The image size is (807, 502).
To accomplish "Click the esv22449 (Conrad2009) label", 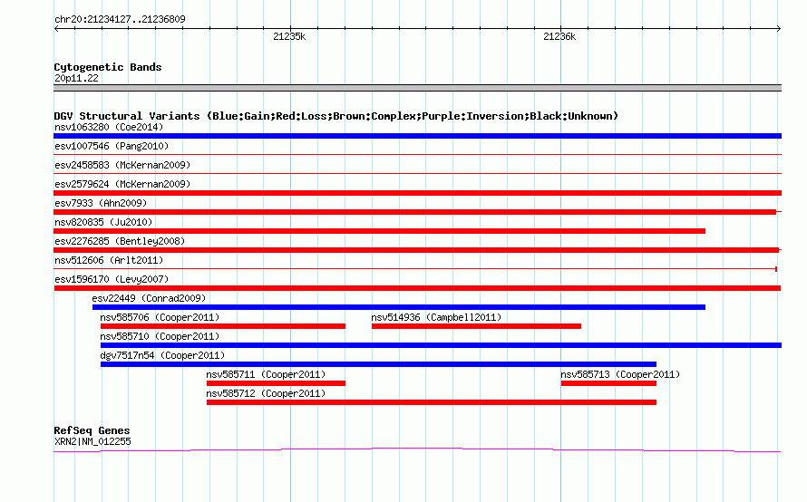I will pyautogui.click(x=149, y=298).
